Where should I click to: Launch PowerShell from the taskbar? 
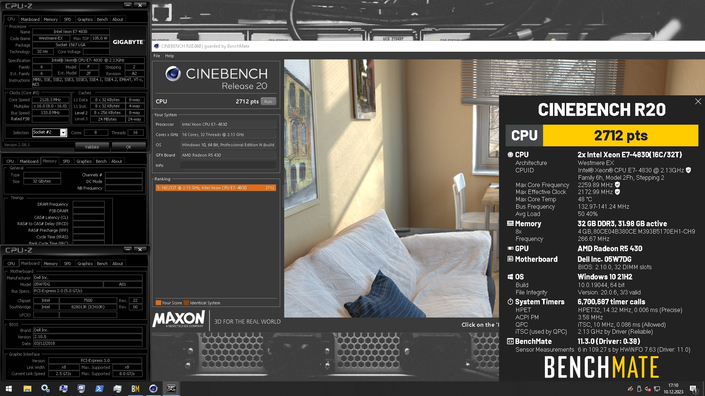99,389
